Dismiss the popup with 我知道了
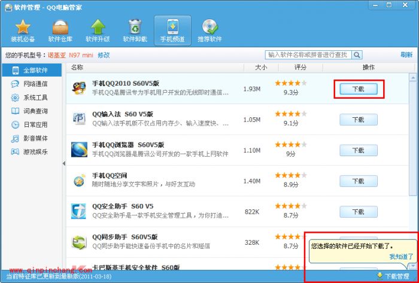This screenshot has height=283, width=419. click(x=401, y=256)
